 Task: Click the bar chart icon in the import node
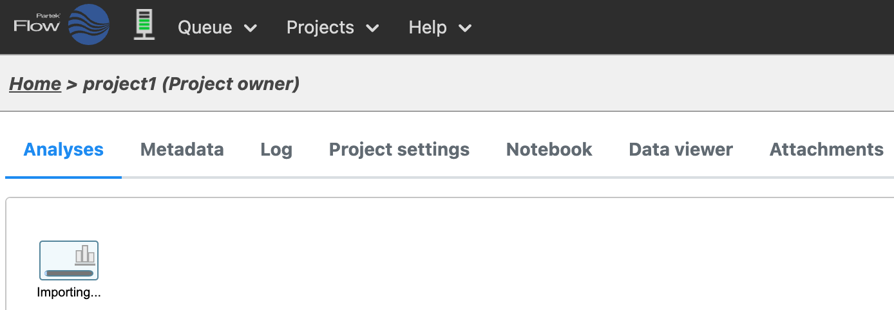pos(85,255)
